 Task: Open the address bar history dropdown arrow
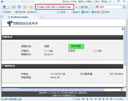click(80, 7)
